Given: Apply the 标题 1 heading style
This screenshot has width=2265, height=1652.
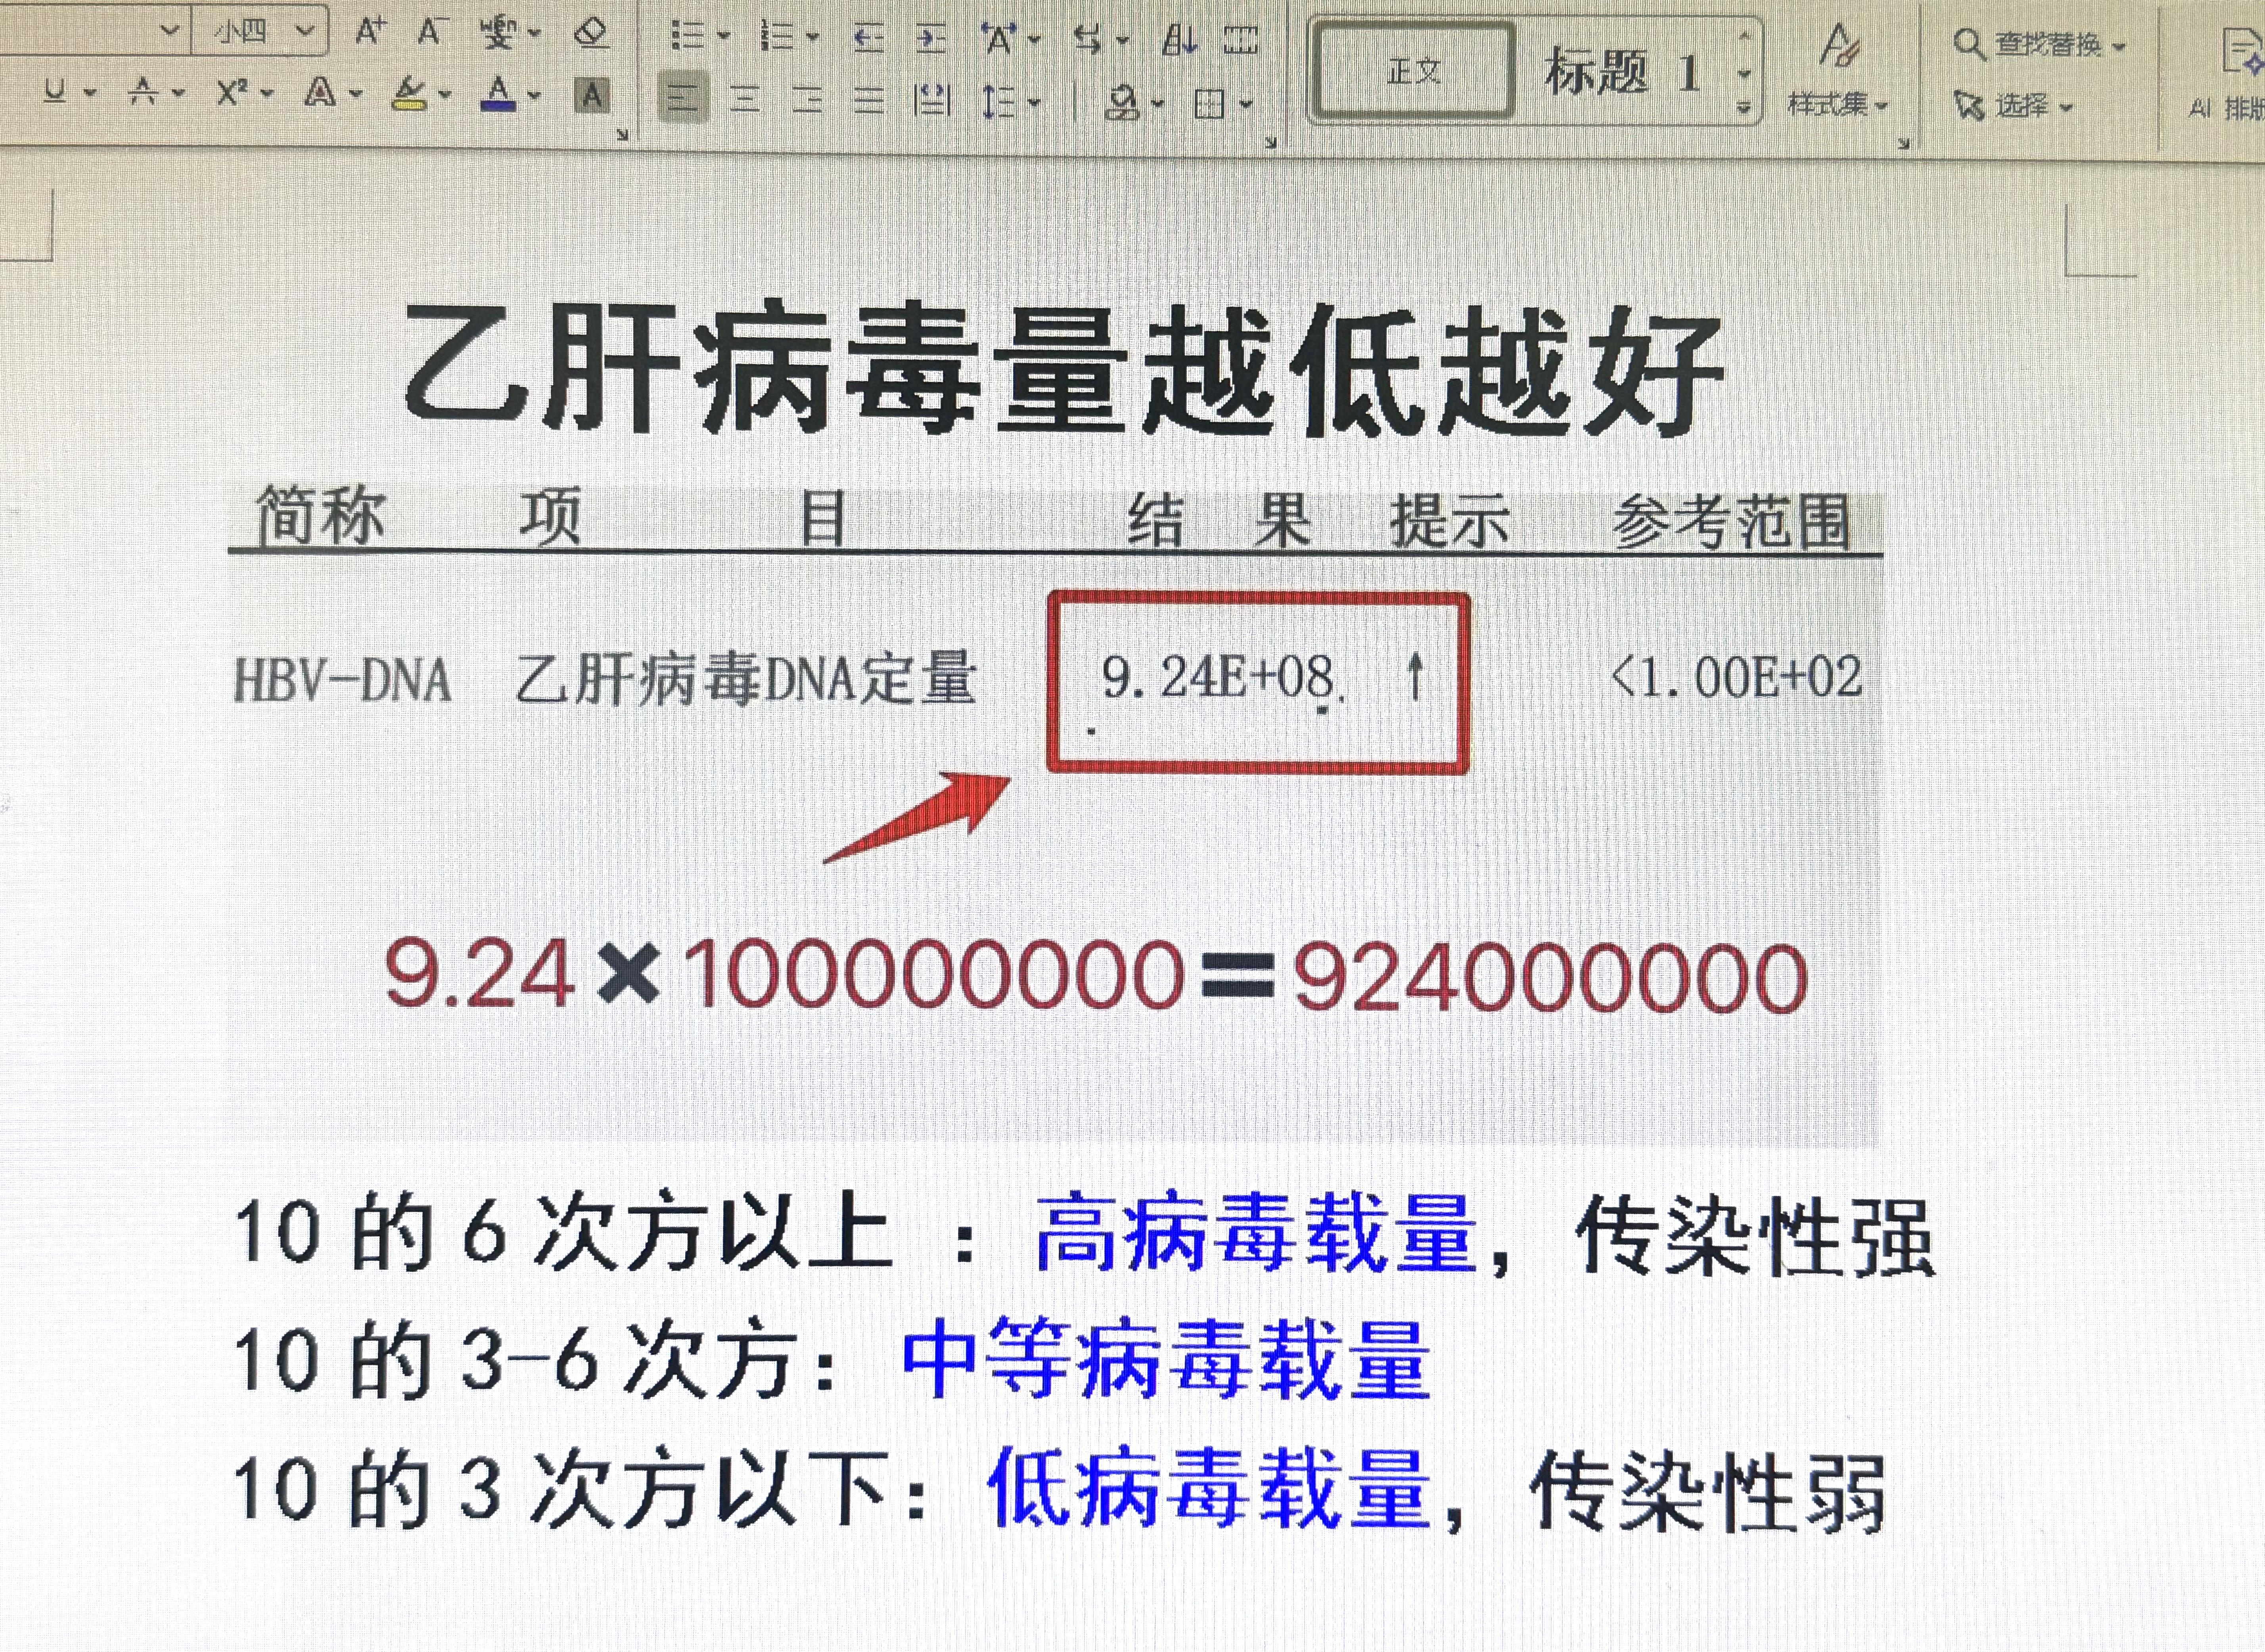Looking at the screenshot, I should (x=1621, y=72).
